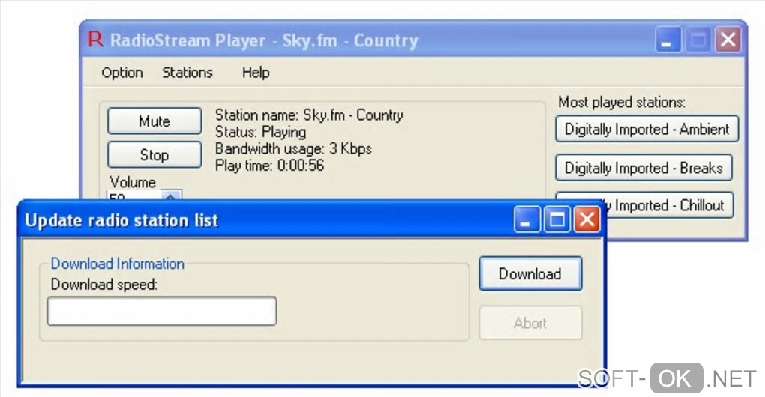
Task: Close the RadioStream Player window
Action: pos(728,40)
